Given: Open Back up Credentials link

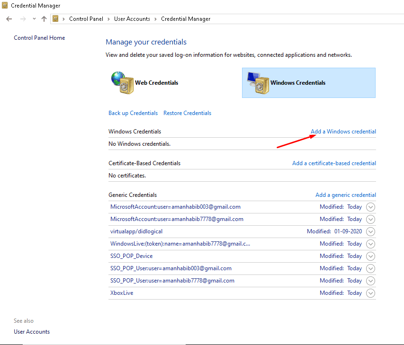Looking at the screenshot, I should tap(133, 113).
